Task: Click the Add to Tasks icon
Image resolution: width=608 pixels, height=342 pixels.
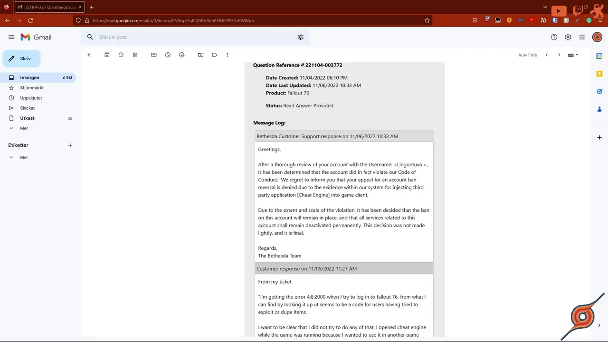Action: click(x=181, y=55)
